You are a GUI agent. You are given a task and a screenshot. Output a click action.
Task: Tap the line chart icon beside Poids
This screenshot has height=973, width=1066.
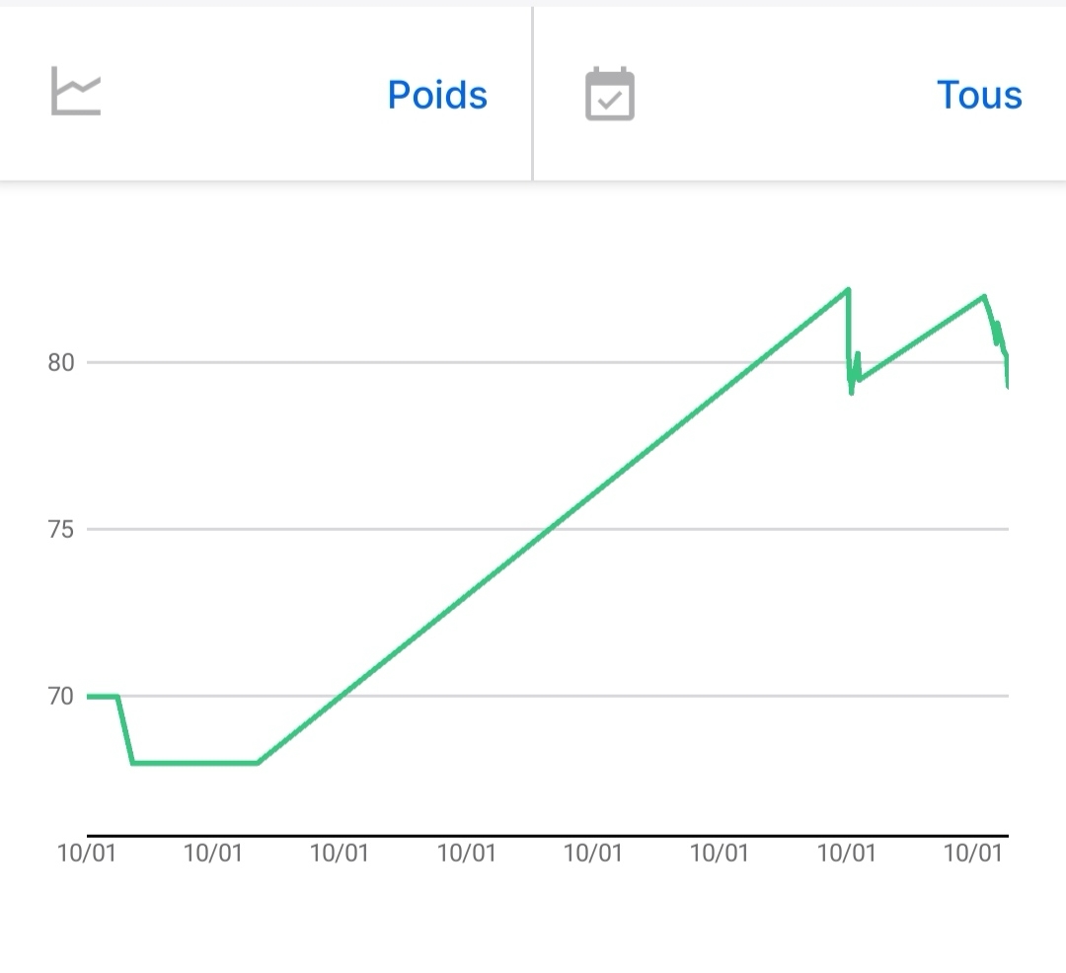tap(76, 92)
